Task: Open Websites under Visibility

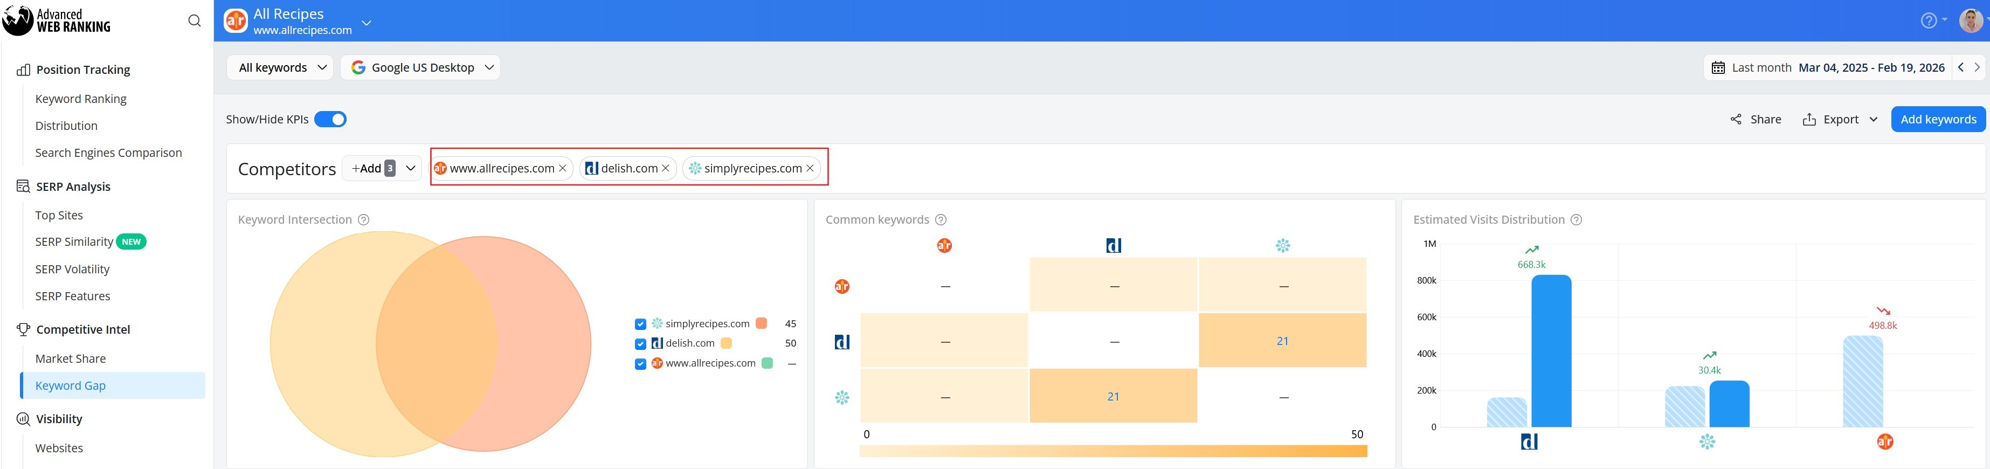Action: [59, 448]
